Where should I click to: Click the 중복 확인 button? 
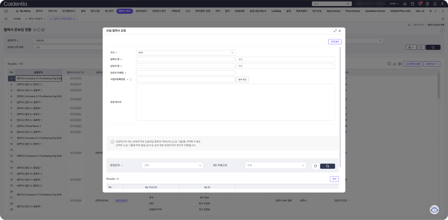coord(242,80)
